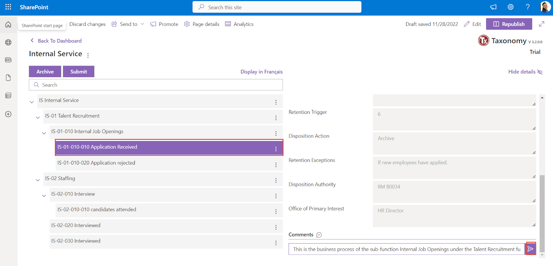The image size is (553, 266).
Task: Collapse the IS-01-010 Internal Job Openings node
Action: point(44,133)
